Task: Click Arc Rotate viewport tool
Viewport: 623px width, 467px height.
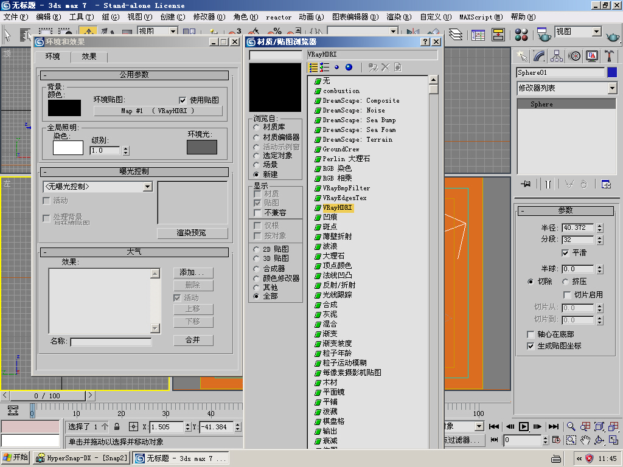Action: [x=599, y=440]
